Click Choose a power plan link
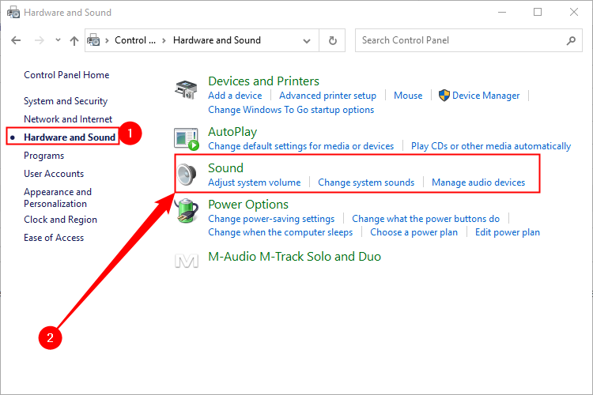Viewport: 593px width, 395px height. [414, 232]
